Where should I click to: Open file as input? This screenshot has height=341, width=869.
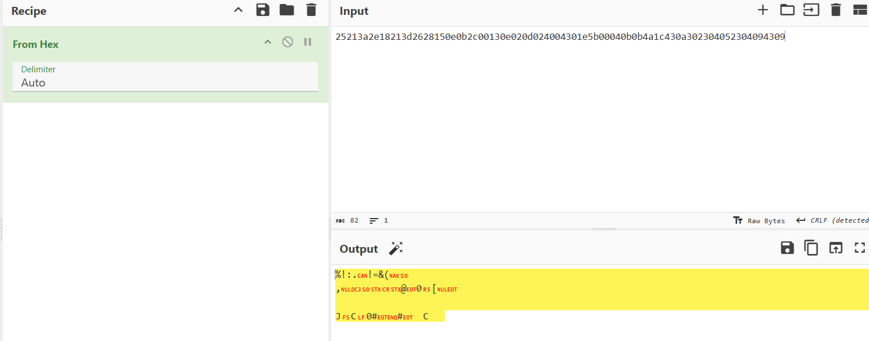(811, 10)
